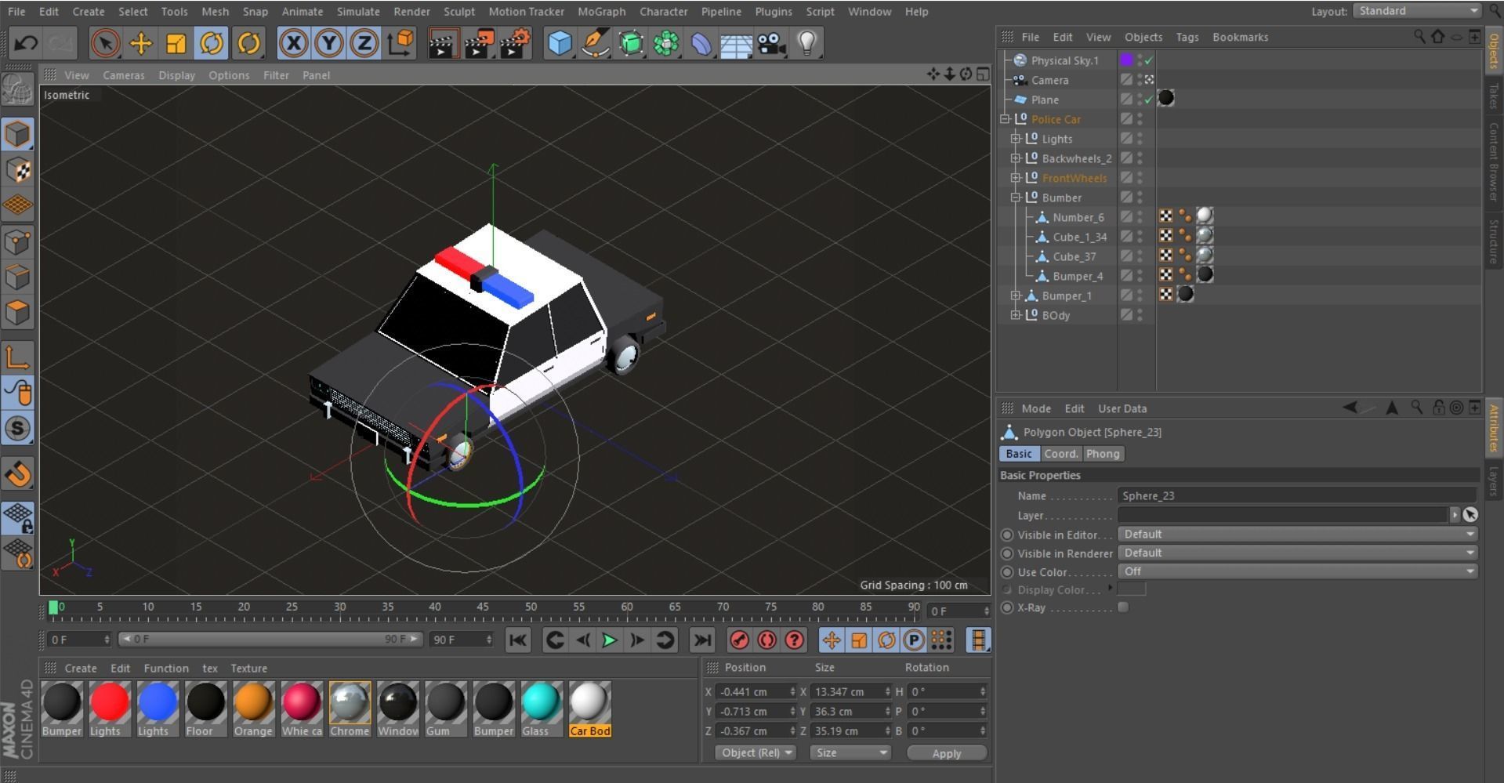The image size is (1504, 783).
Task: Click Render View clapperboard icon
Action: (x=443, y=43)
